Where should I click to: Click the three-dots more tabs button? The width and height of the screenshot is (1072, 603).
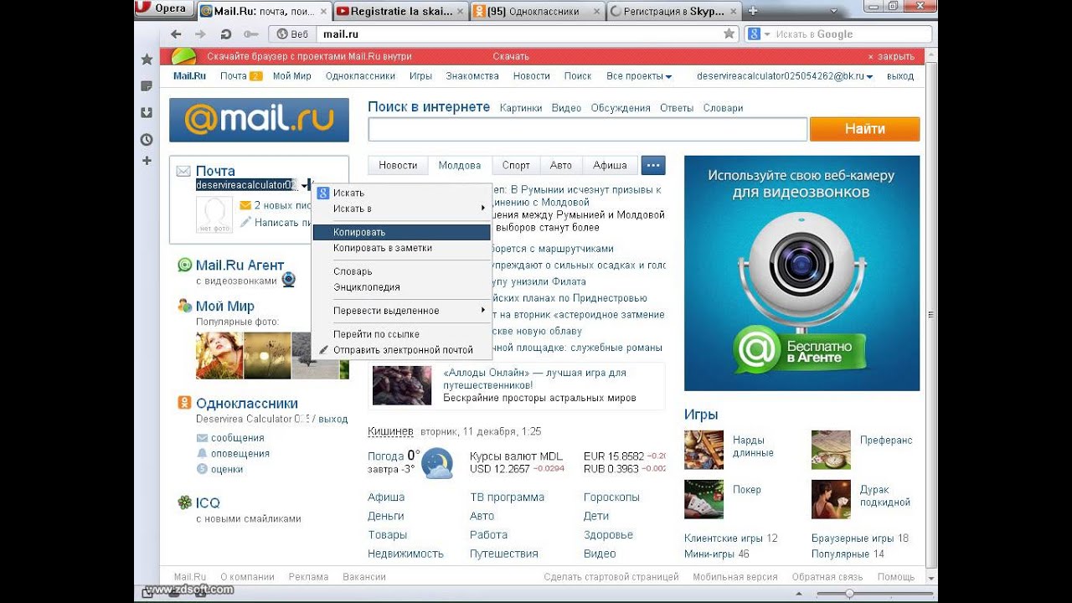coord(653,165)
